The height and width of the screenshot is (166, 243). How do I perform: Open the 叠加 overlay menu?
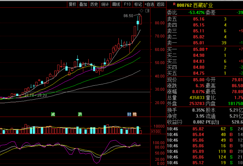(83, 4)
